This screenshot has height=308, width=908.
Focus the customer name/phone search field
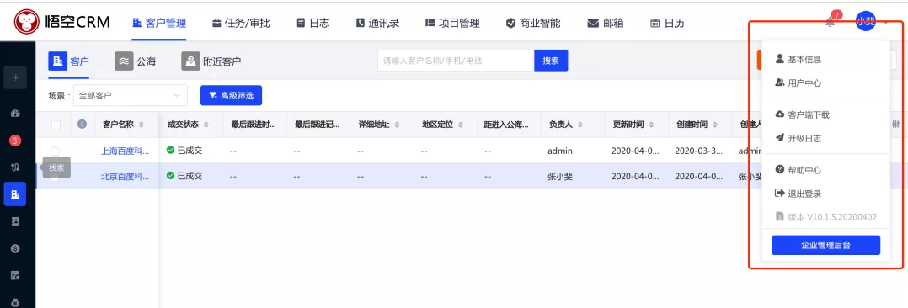click(x=456, y=61)
